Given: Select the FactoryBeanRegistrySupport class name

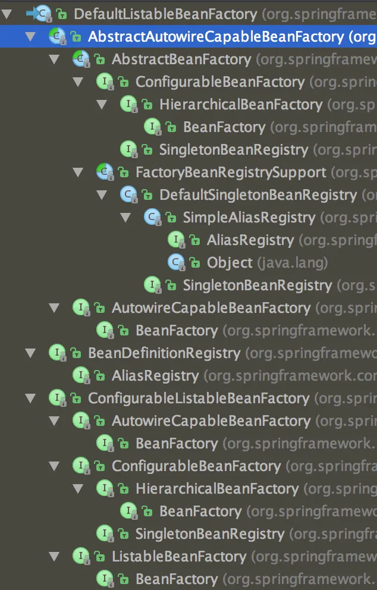Looking at the screenshot, I should click(231, 172).
